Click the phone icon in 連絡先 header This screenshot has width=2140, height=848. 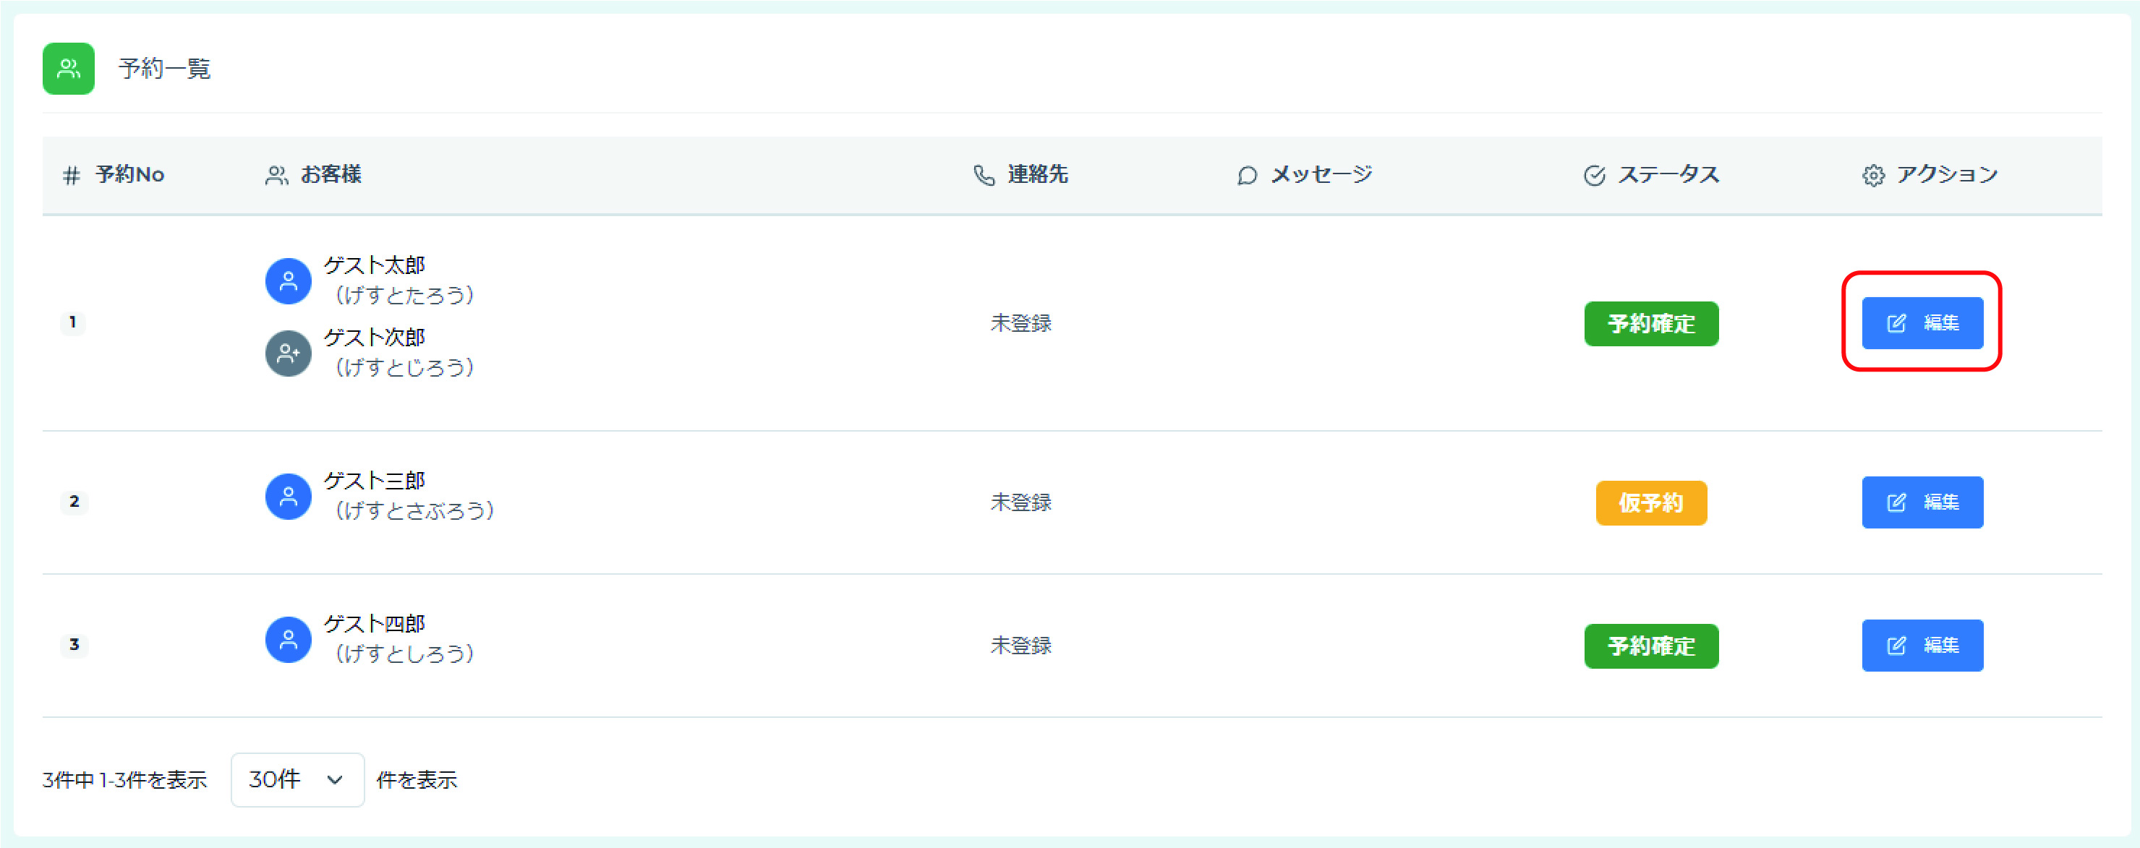coord(984,175)
